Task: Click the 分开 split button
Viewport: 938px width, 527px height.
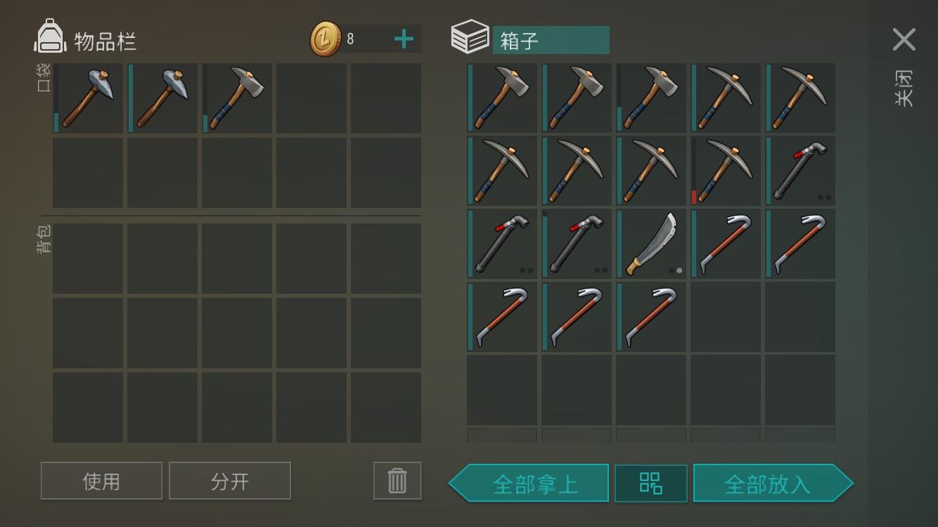Action: point(230,481)
